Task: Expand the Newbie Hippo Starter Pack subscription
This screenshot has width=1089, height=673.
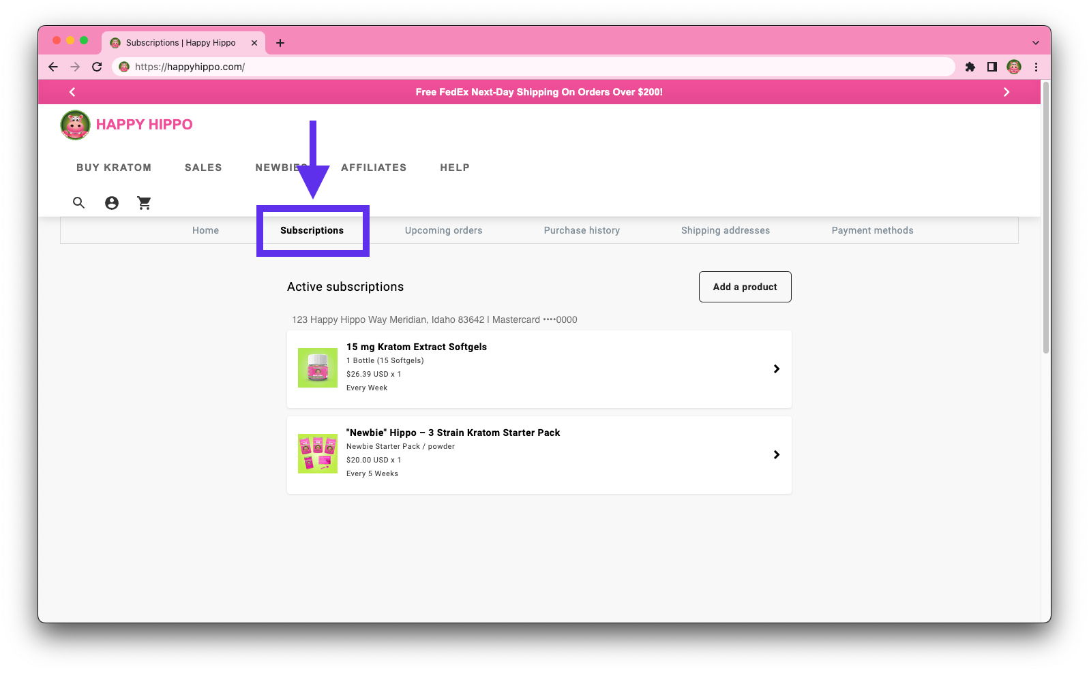Action: 776,454
